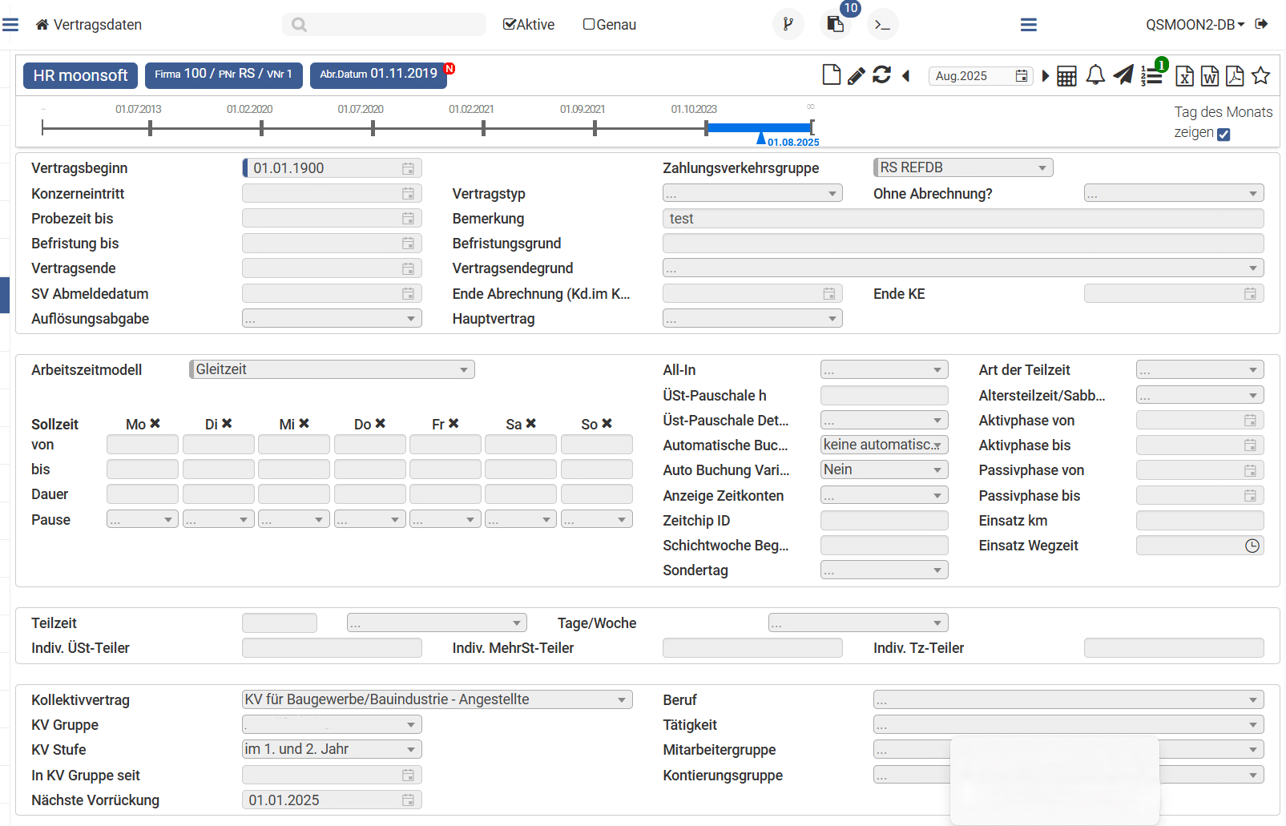1286x826 pixels.
Task: Open the Auflösungsabgabe dropdown
Action: point(332,318)
